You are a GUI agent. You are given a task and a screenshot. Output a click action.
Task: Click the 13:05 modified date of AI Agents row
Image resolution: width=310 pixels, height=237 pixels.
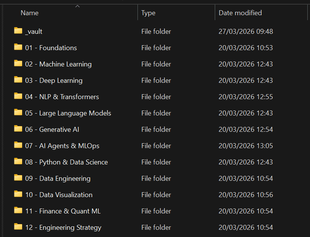pyautogui.click(x=246, y=146)
